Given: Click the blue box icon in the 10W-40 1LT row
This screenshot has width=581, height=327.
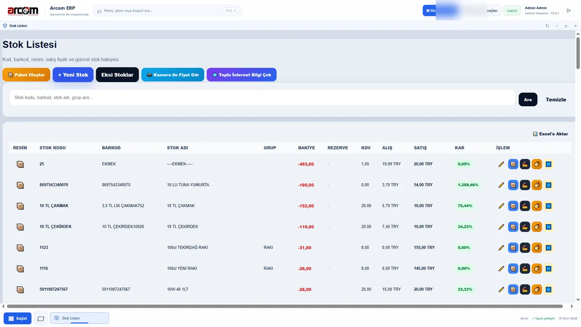Looking at the screenshot, I should (x=513, y=289).
